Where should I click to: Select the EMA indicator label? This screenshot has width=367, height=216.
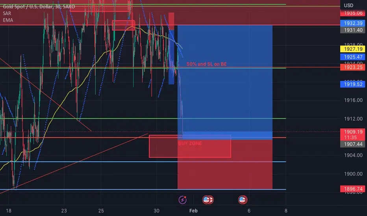[8, 20]
